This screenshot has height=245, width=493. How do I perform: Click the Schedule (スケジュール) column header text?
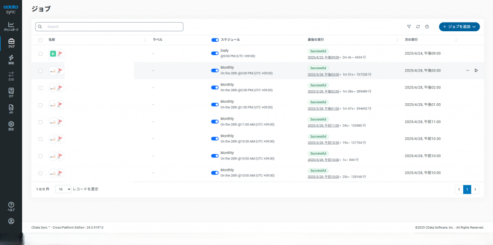pos(230,40)
